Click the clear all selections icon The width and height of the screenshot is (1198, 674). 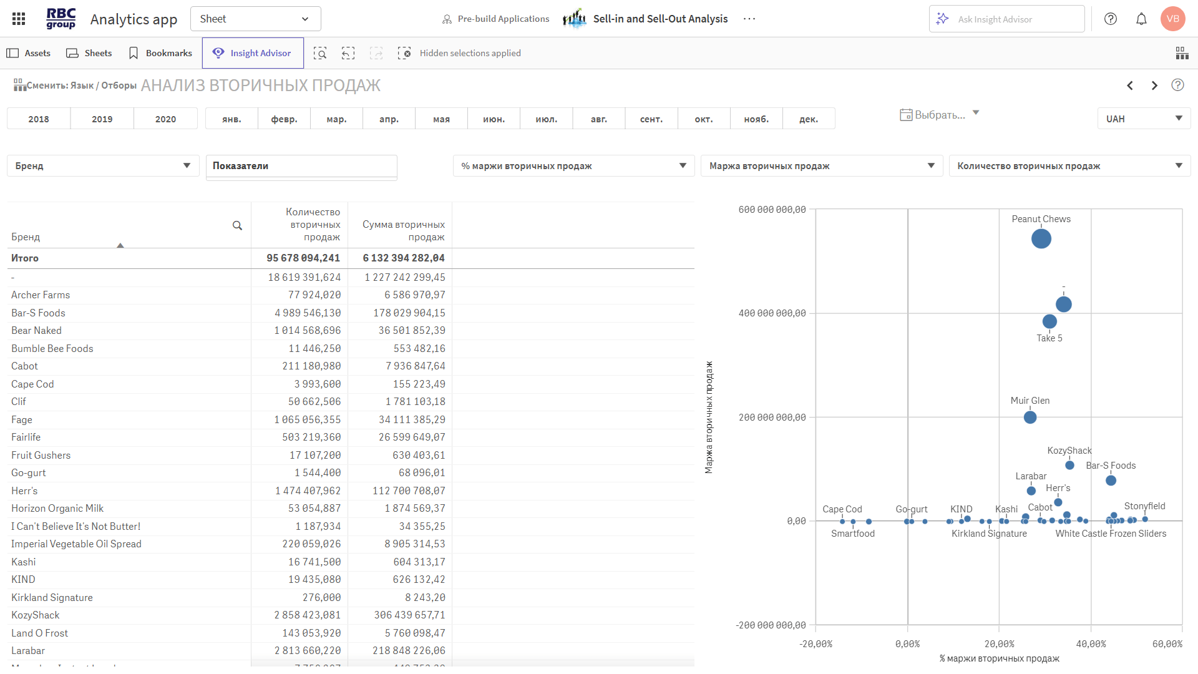point(404,53)
